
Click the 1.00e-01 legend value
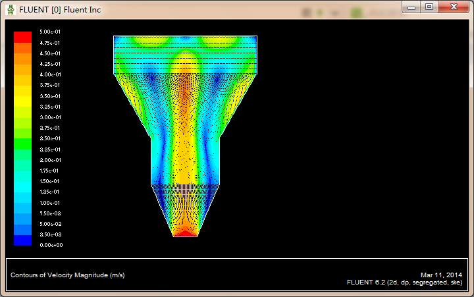49,203
